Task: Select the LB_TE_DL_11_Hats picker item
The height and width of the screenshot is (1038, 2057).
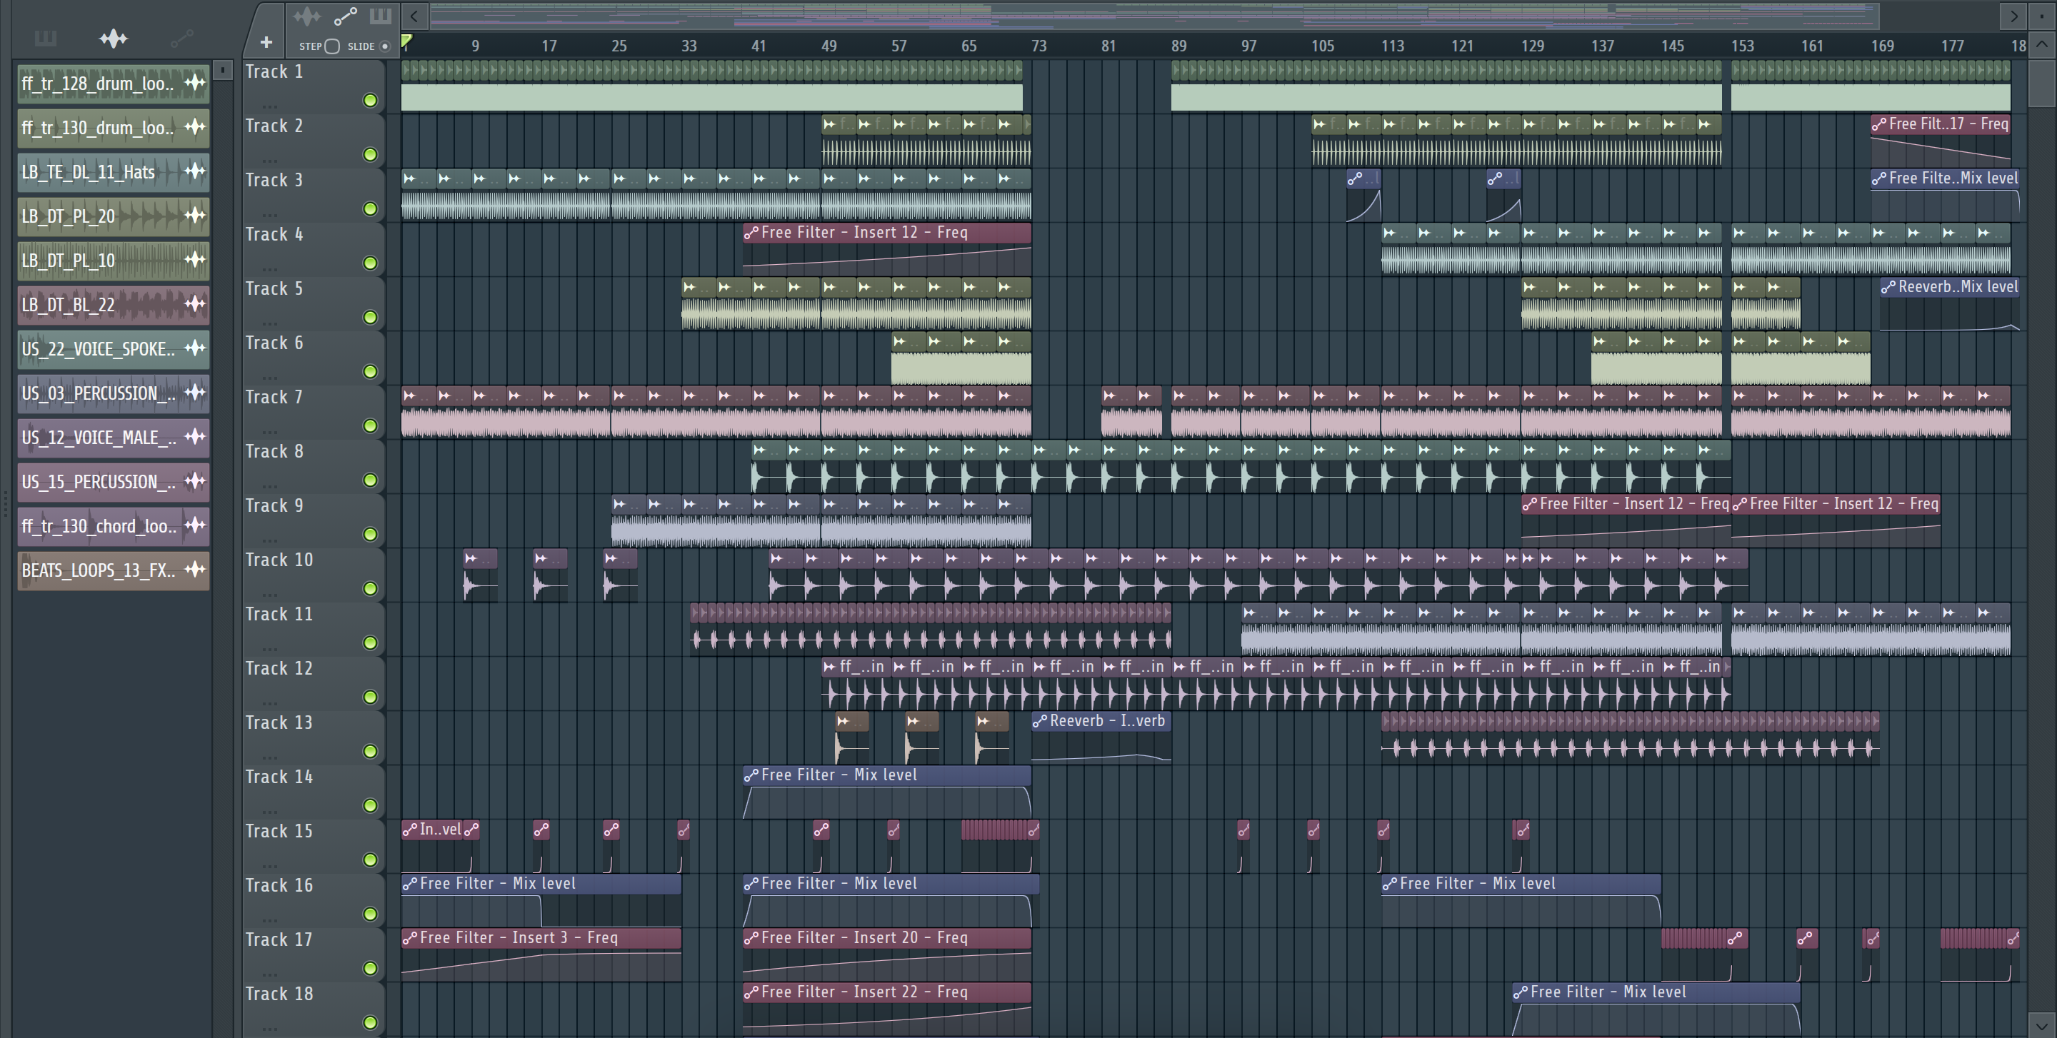Action: [x=114, y=171]
